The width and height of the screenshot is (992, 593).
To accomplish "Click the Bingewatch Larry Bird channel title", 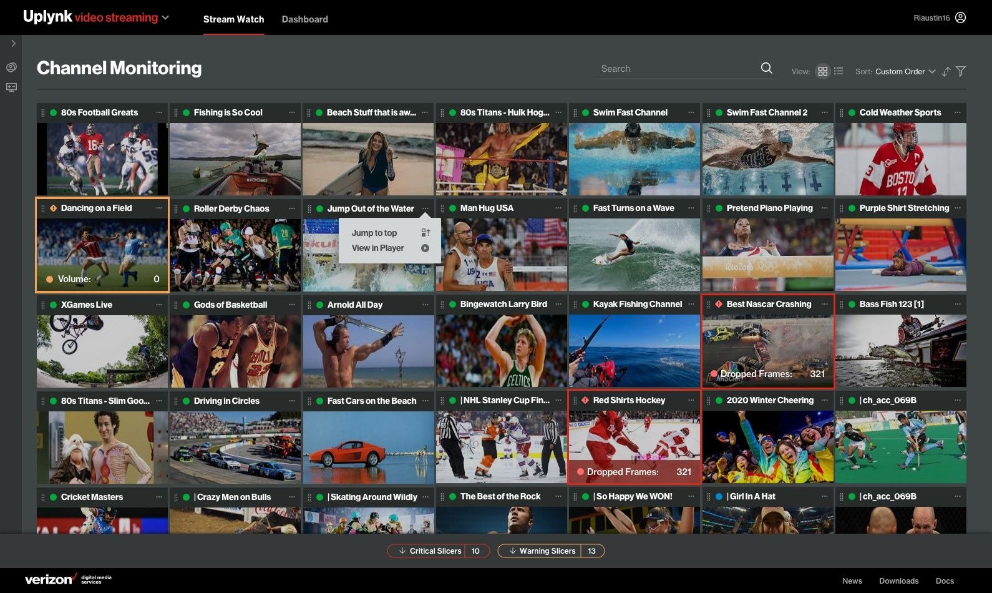I will click(x=503, y=304).
